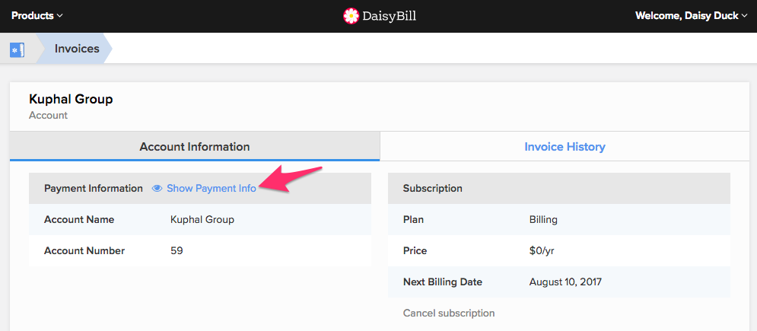Click the Plan row showing Billing
757x331 pixels.
(x=559, y=220)
